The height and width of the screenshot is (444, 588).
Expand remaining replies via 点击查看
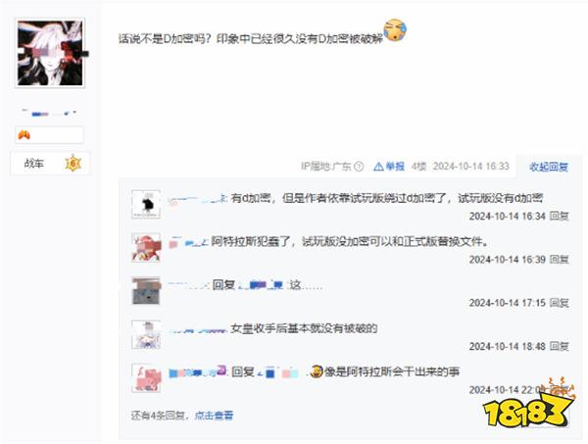click(x=214, y=416)
